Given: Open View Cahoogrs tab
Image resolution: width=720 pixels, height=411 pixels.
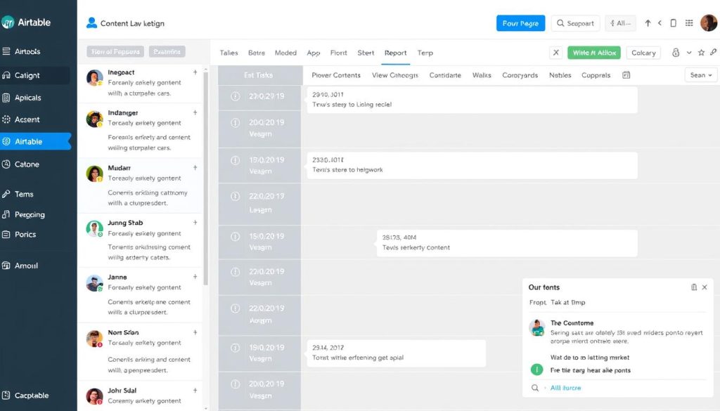Looking at the screenshot, I should pyautogui.click(x=395, y=74).
